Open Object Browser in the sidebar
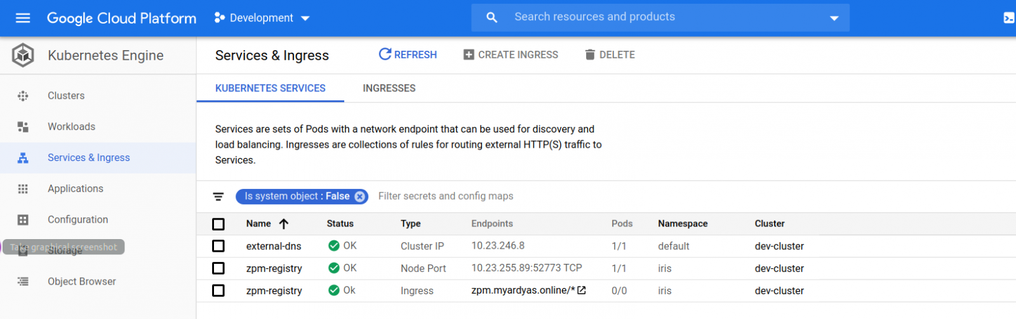Viewport: 1016px width, 319px height. [81, 282]
